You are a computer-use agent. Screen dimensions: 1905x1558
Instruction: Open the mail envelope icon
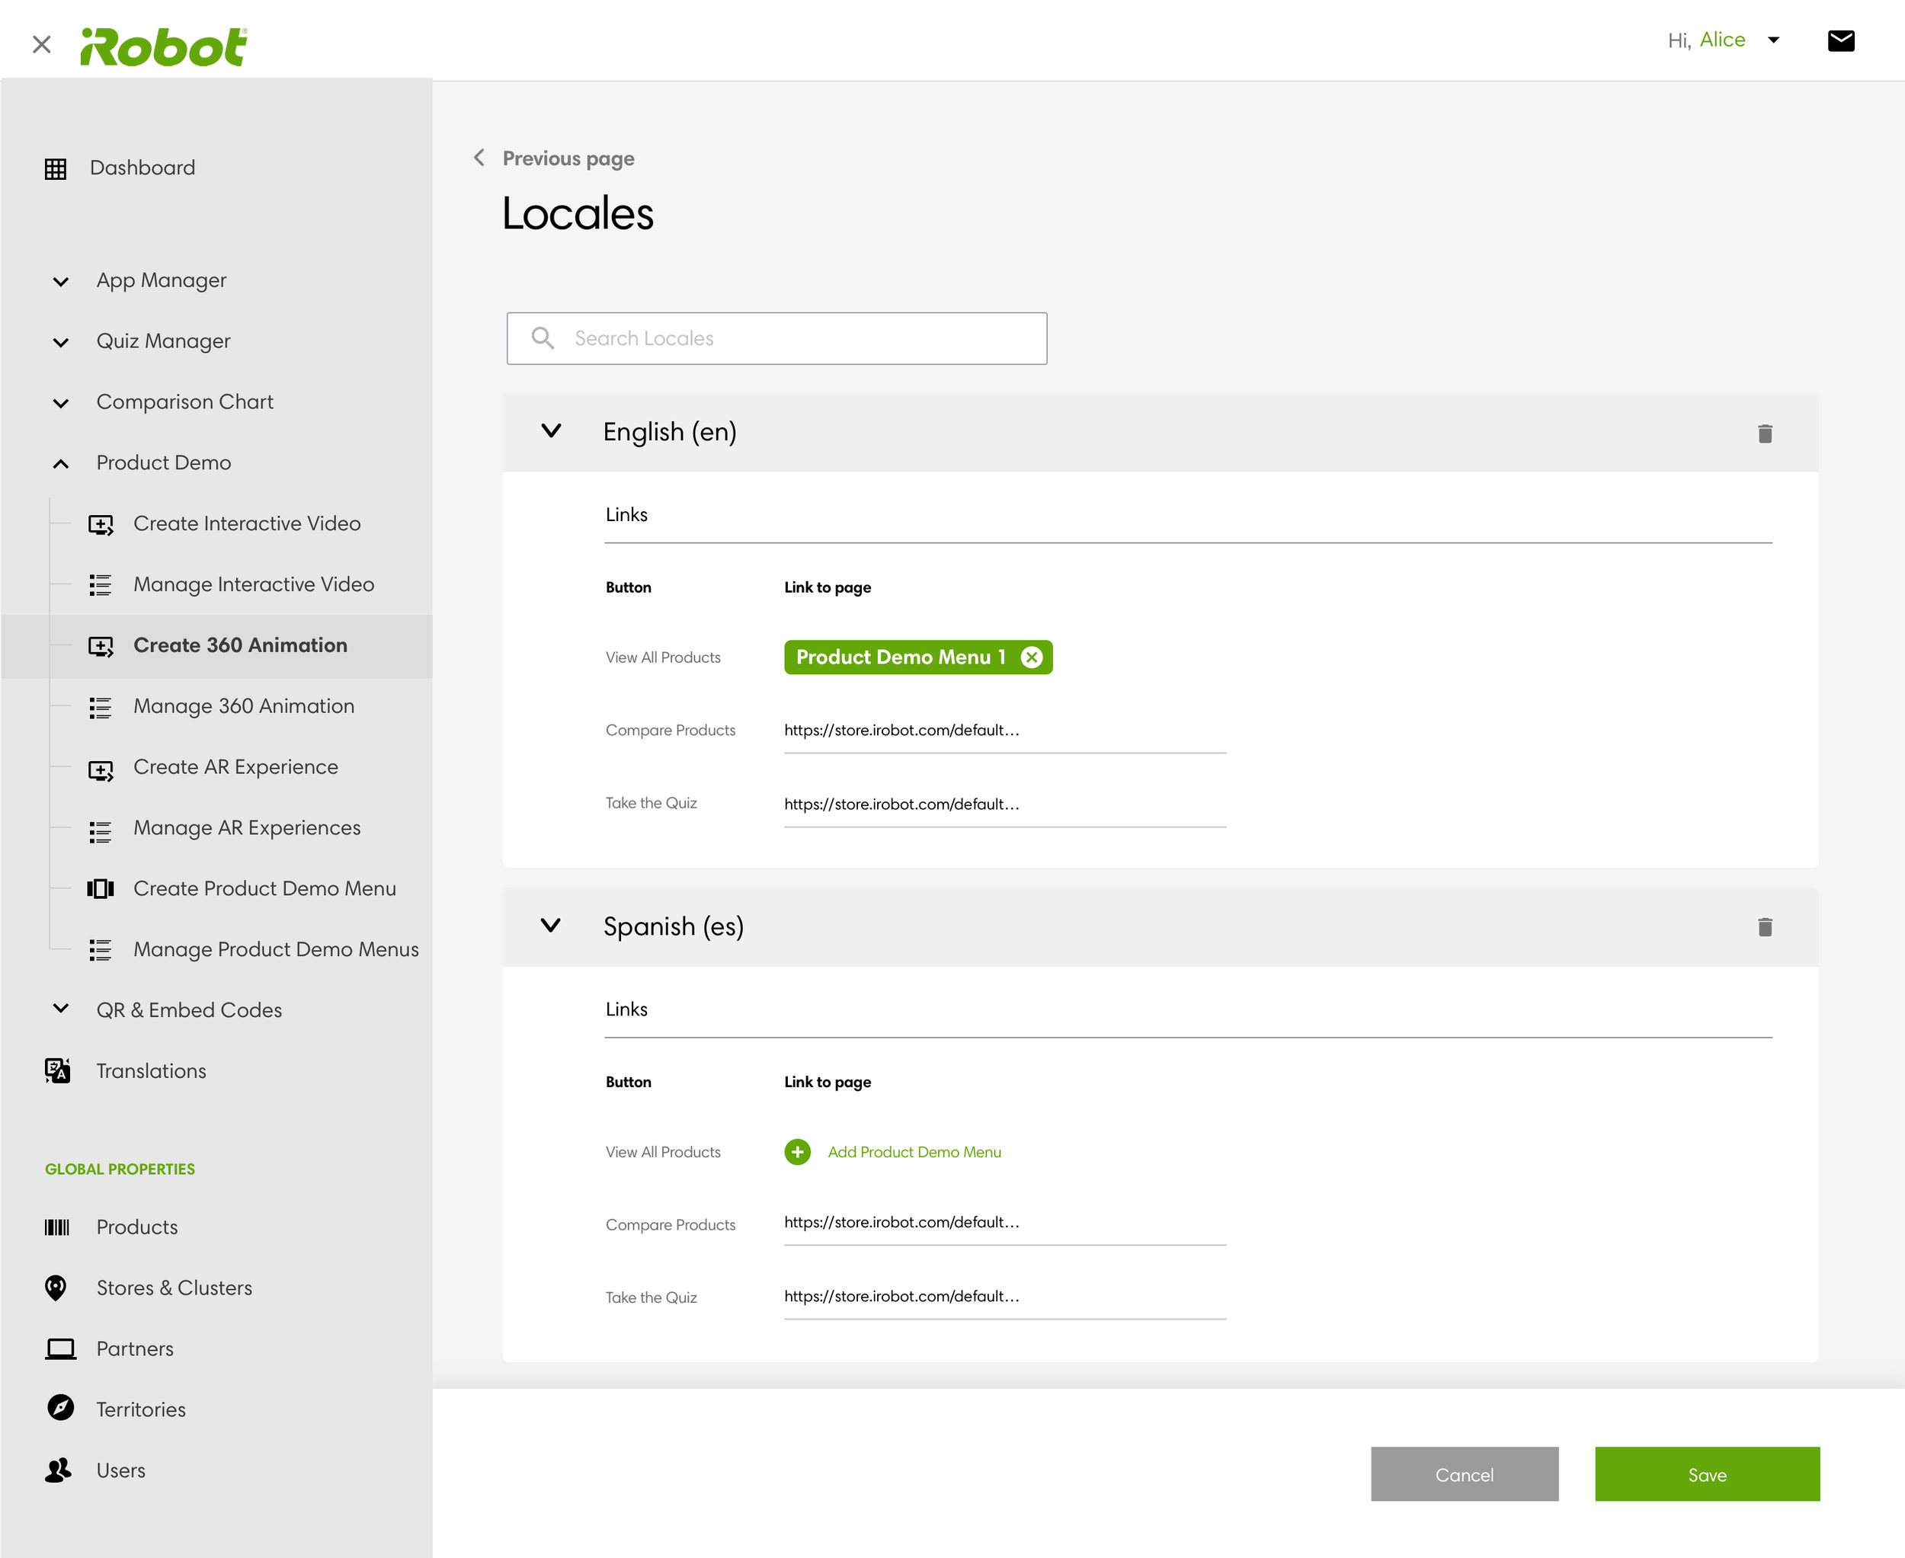click(1840, 40)
